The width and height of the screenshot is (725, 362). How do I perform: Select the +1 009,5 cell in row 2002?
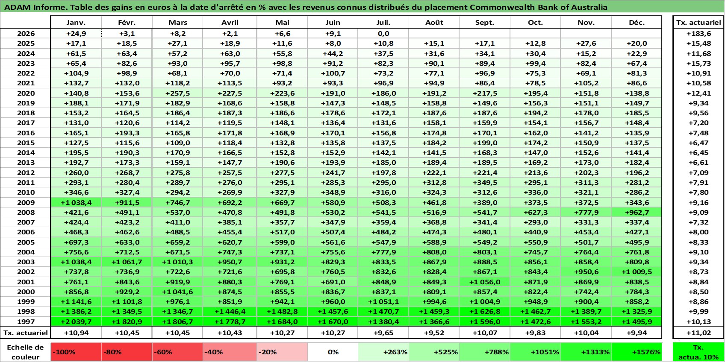[x=637, y=271]
